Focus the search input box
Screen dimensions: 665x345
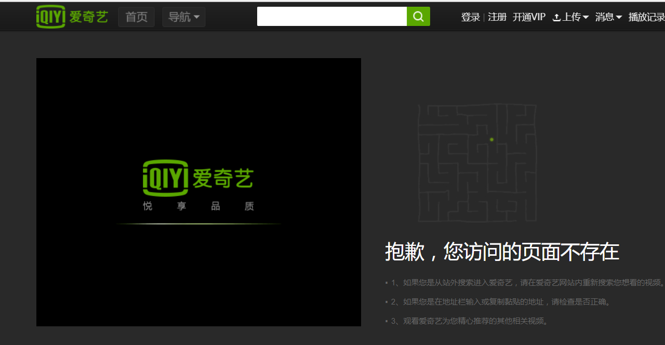point(331,17)
